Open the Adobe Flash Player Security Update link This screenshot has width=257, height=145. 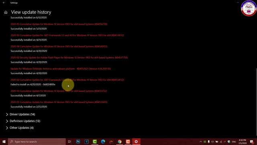(69, 58)
